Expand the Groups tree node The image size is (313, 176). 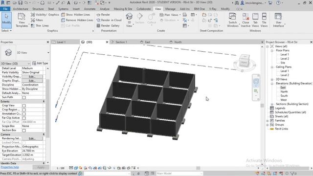tap(268, 125)
